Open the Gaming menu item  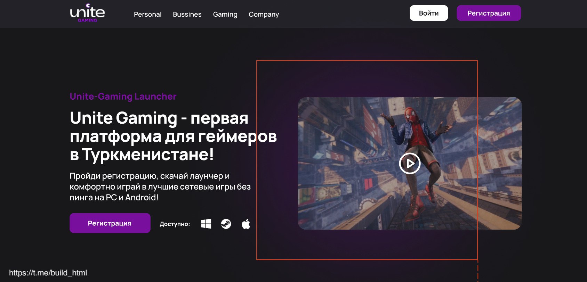(x=225, y=14)
